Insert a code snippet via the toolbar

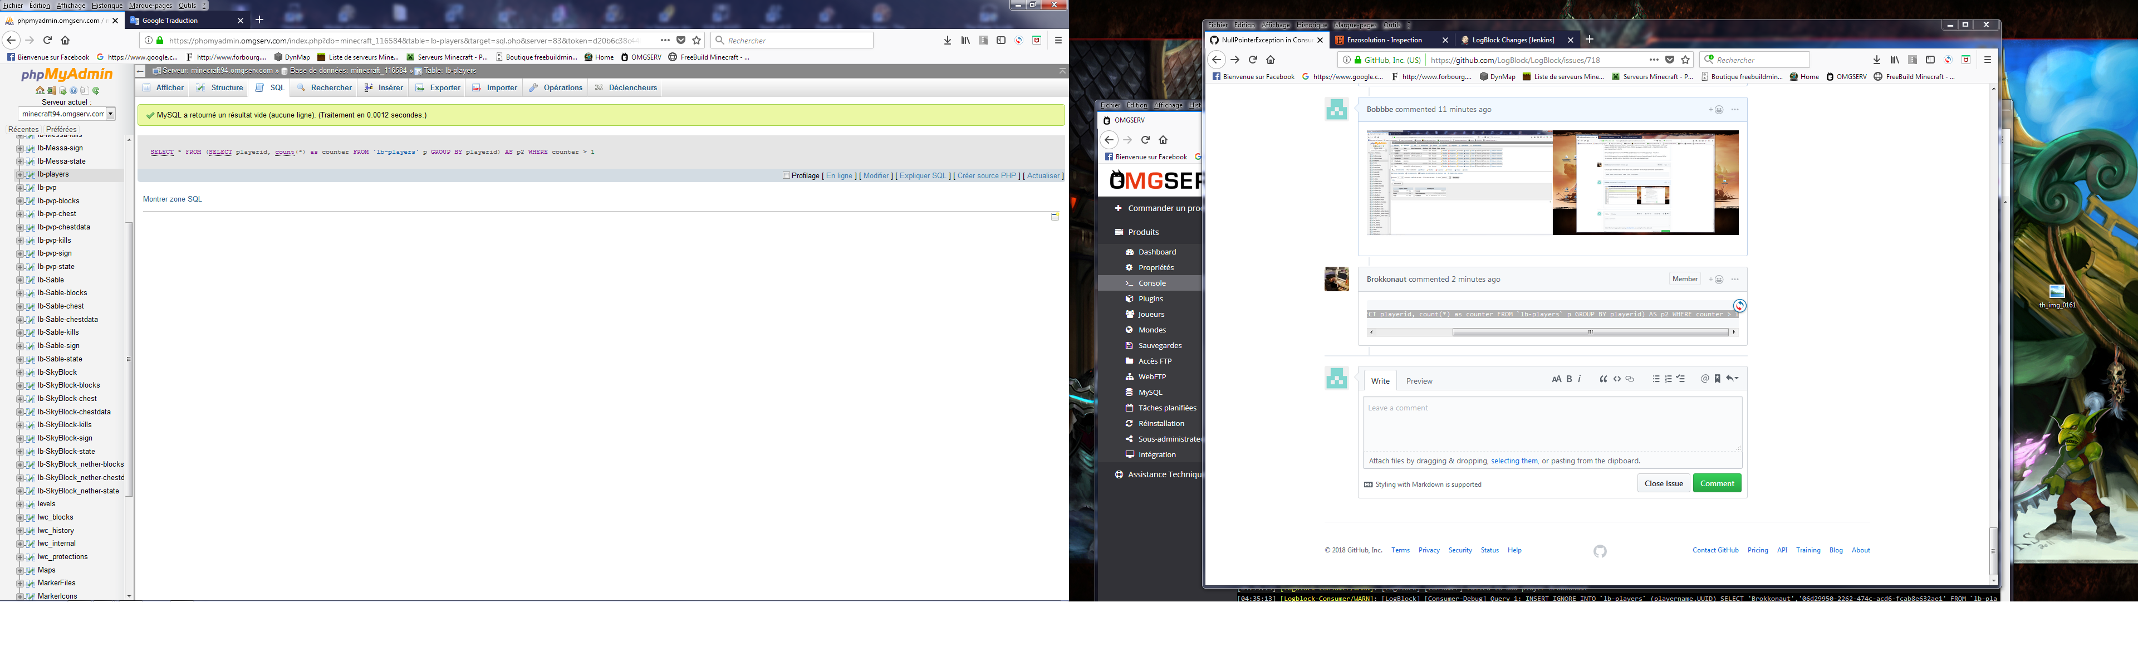click(x=1617, y=379)
